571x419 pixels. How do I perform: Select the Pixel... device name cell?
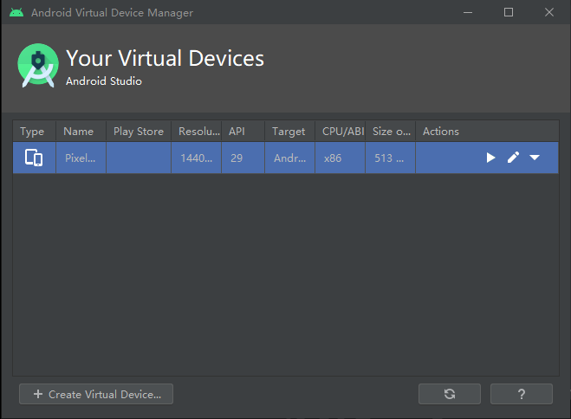[81, 158]
